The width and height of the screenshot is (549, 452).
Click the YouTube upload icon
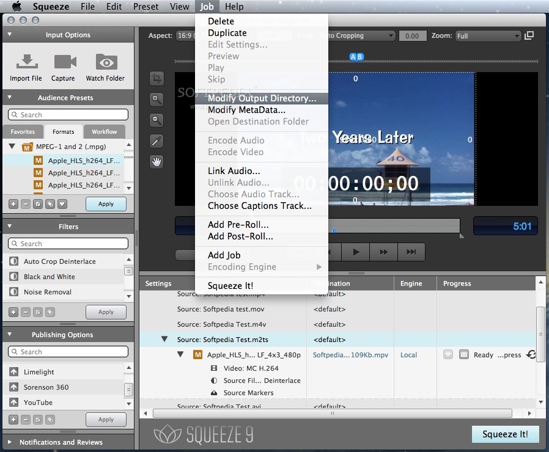pos(13,403)
